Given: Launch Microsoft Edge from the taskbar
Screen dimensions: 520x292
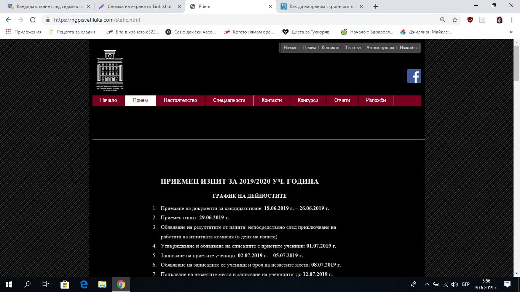Looking at the screenshot, I should pos(84,284).
